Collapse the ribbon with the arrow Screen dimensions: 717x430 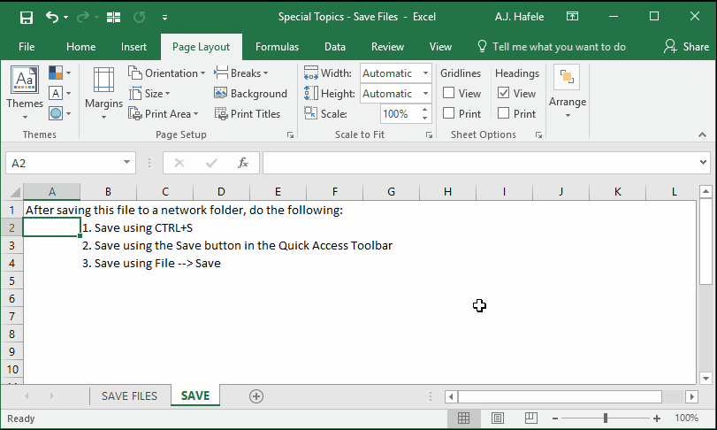(x=702, y=134)
